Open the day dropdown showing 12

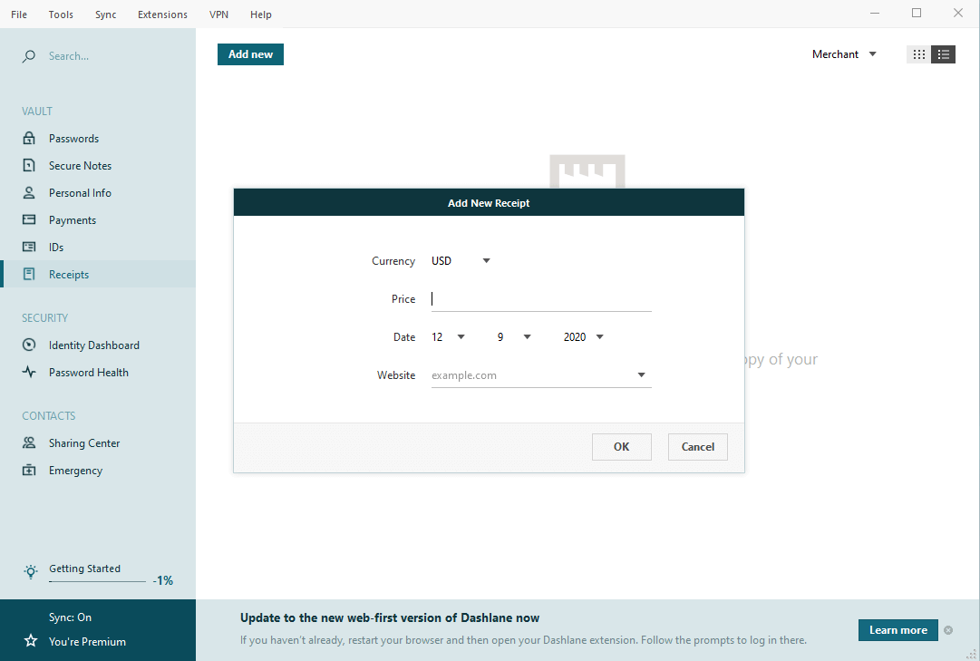[448, 337]
